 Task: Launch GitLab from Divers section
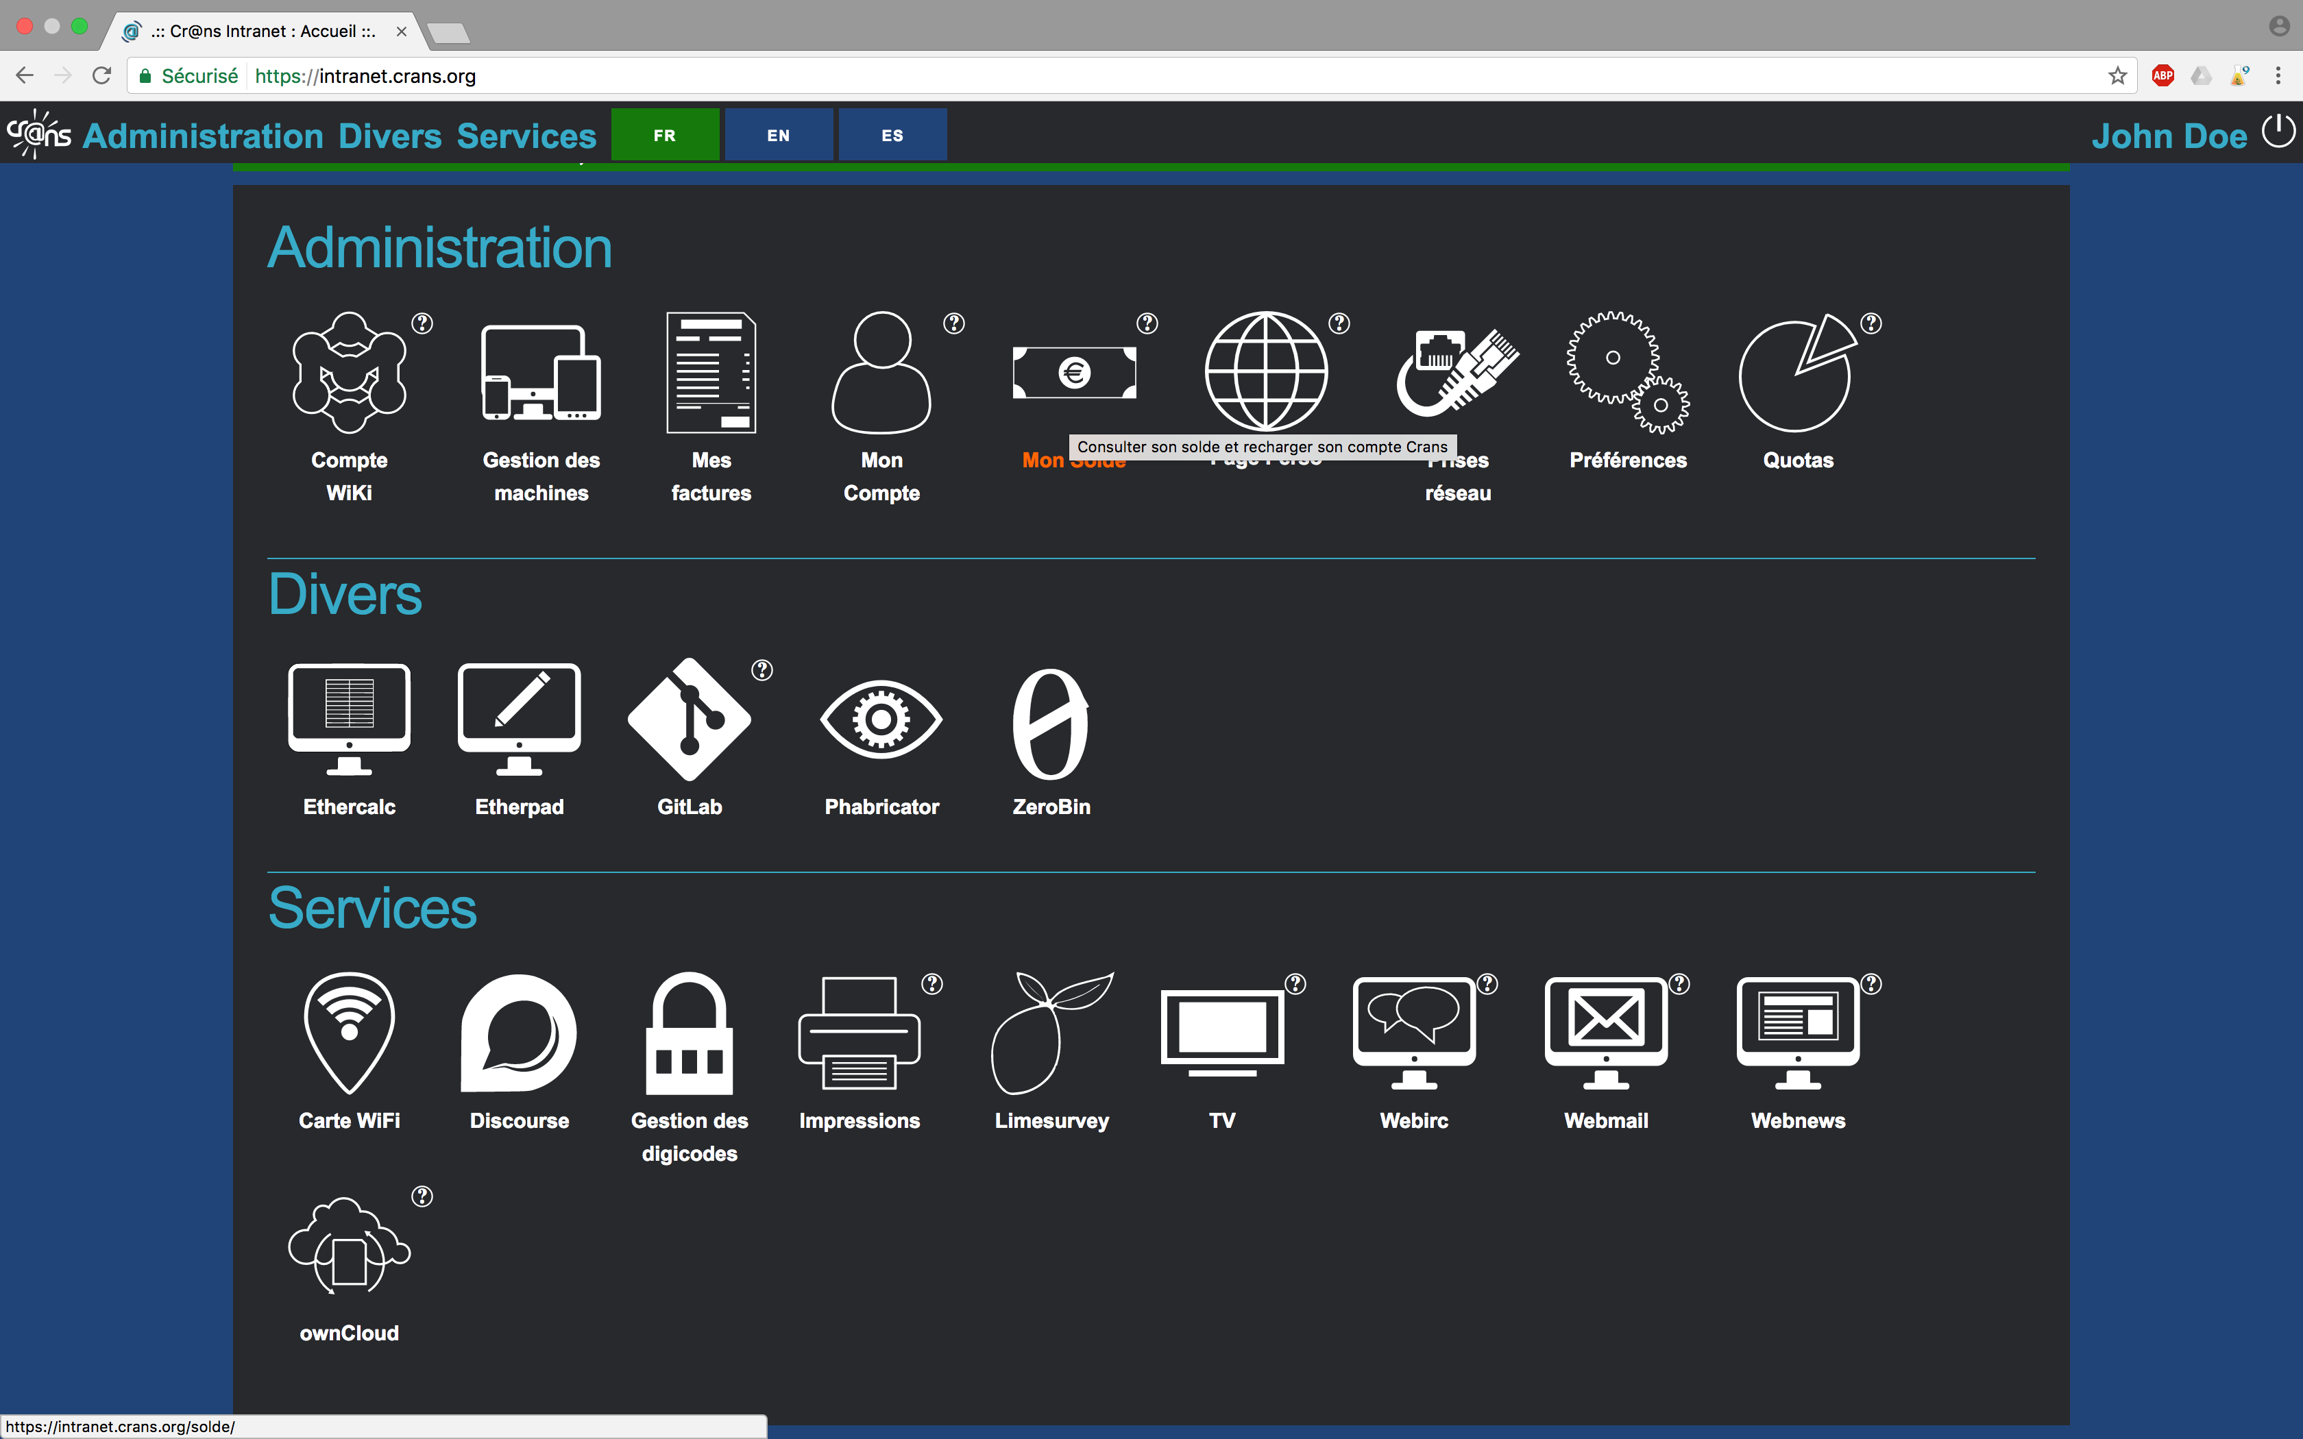[689, 720]
